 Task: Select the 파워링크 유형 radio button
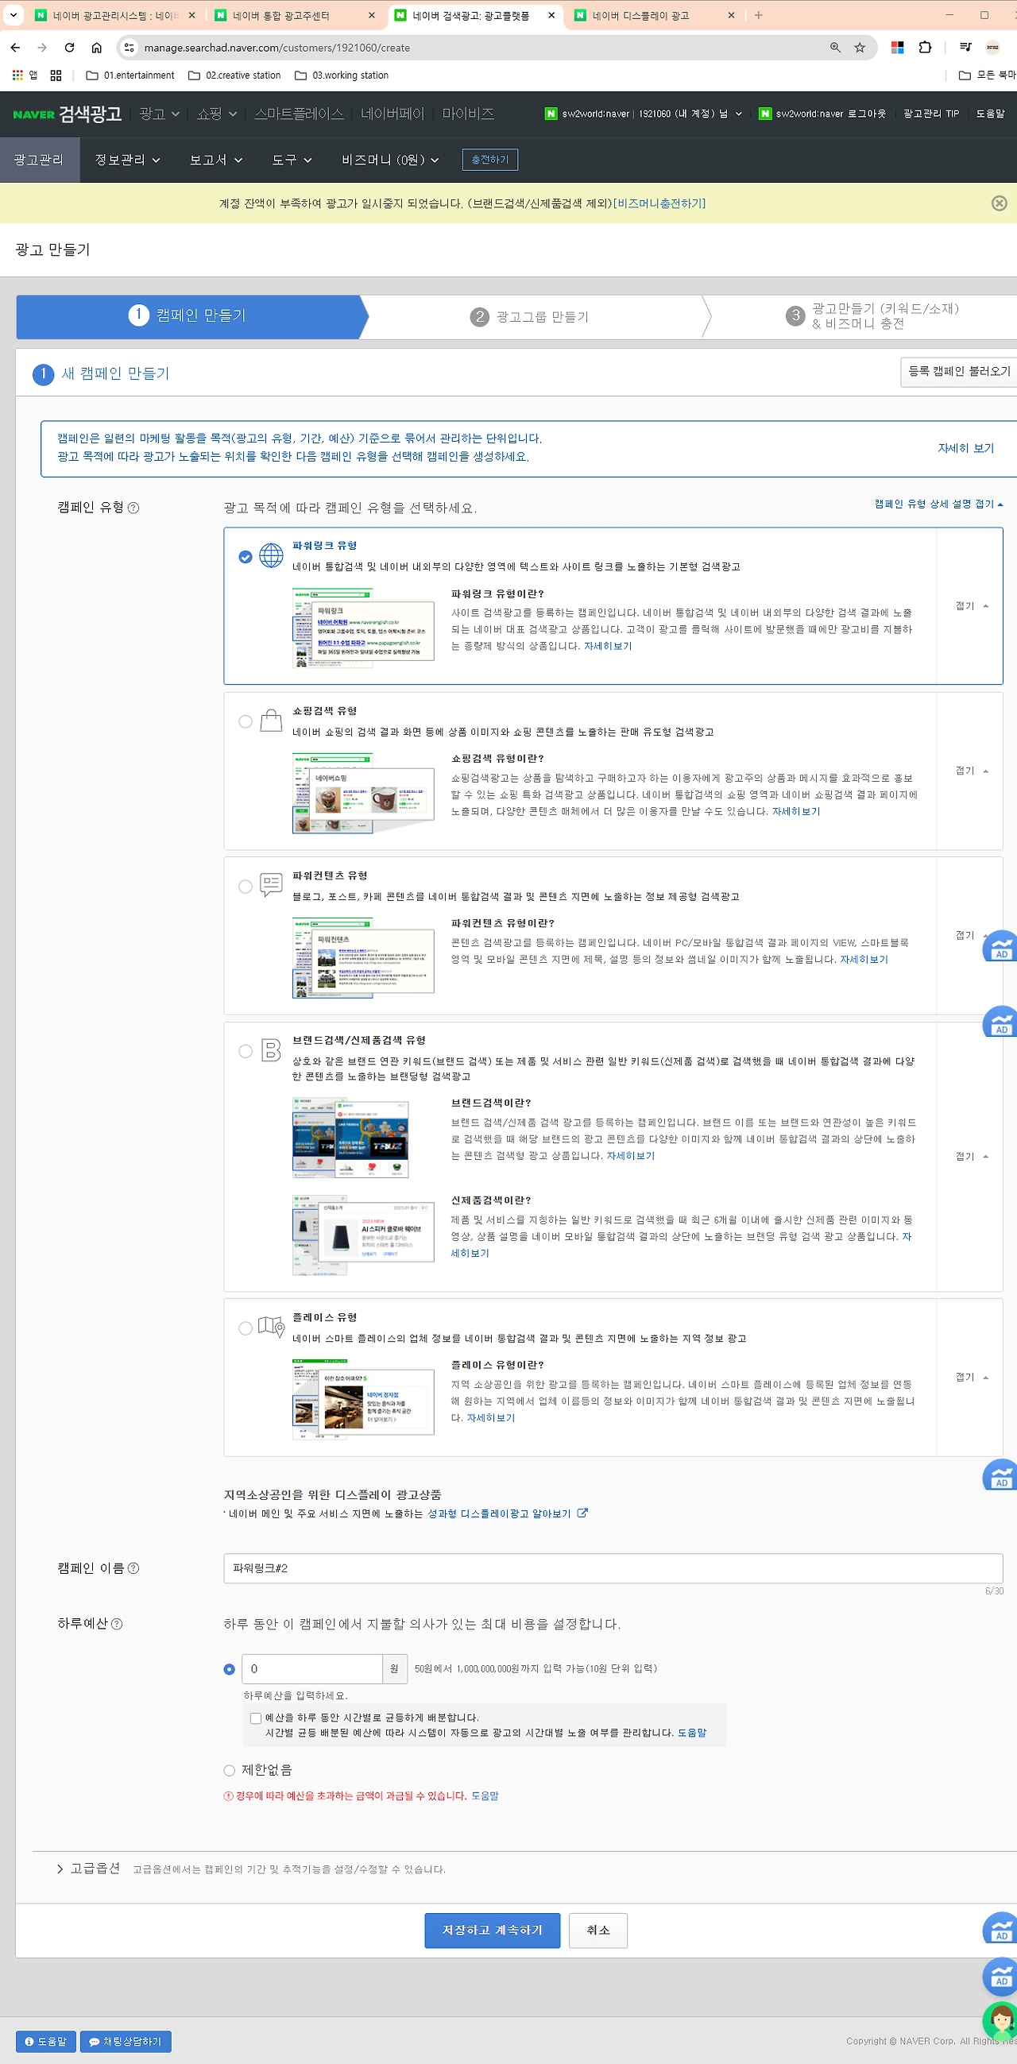[246, 557]
